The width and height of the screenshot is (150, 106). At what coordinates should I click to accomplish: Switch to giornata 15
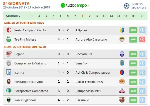click(133, 16)
